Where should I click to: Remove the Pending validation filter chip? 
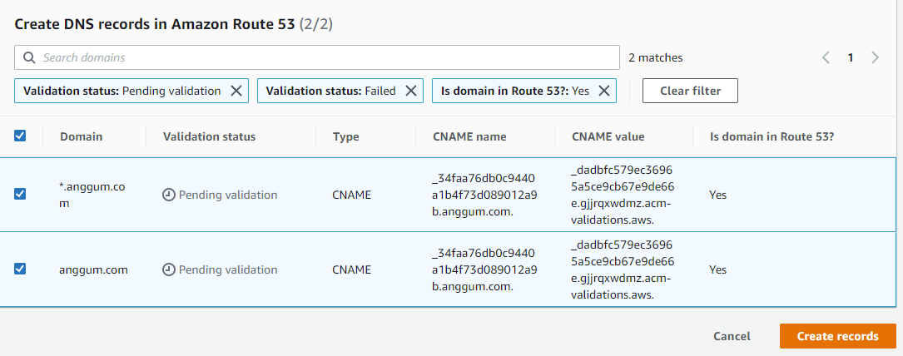click(x=236, y=91)
